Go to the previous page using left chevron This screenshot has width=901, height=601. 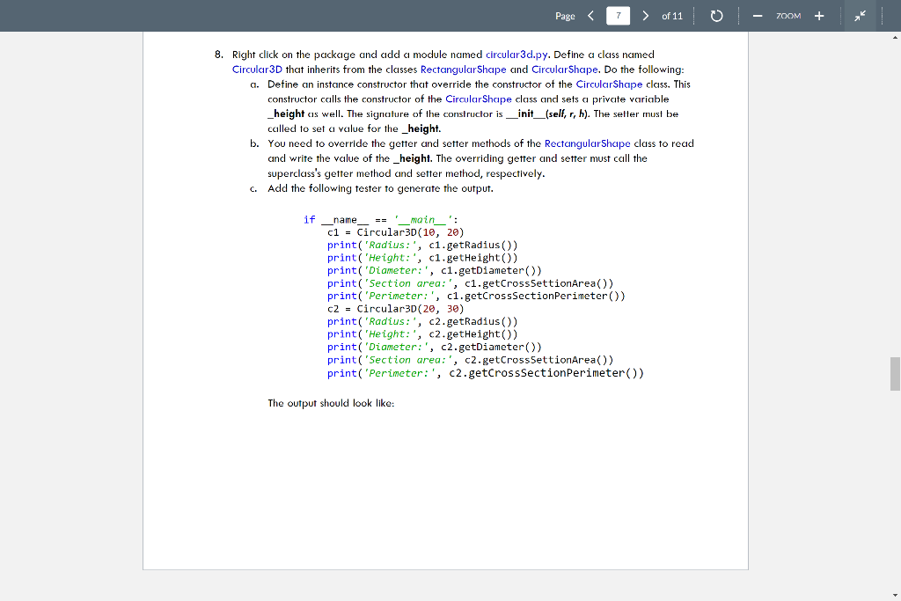(x=590, y=16)
